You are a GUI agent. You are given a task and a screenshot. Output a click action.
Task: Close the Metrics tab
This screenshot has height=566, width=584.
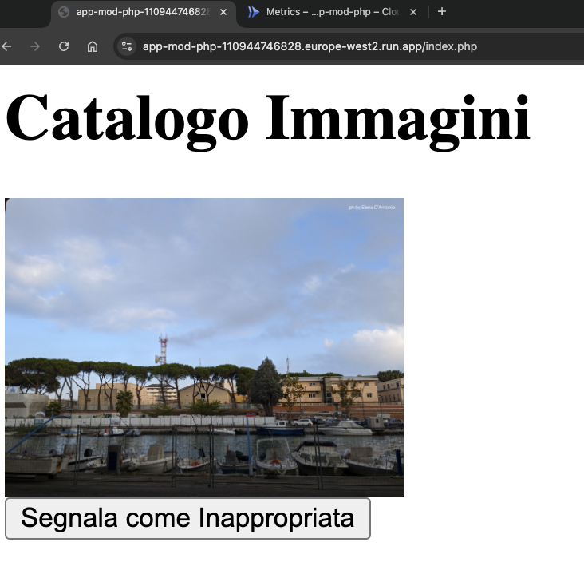413,12
